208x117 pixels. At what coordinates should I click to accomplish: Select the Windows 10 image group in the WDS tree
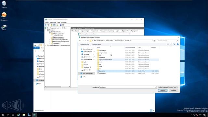coord(59,36)
